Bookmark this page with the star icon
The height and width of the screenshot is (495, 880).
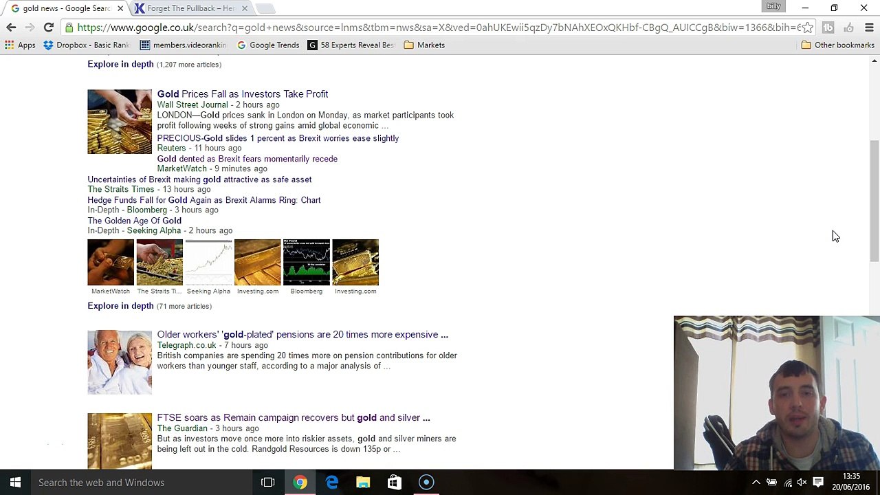(807, 27)
